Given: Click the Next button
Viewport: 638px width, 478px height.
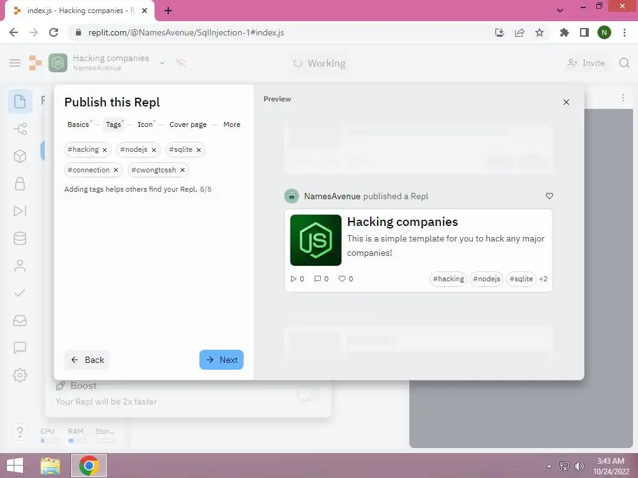Looking at the screenshot, I should (221, 360).
